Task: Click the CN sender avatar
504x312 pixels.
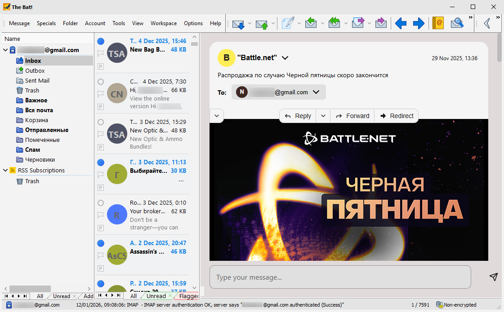Action: [117, 93]
